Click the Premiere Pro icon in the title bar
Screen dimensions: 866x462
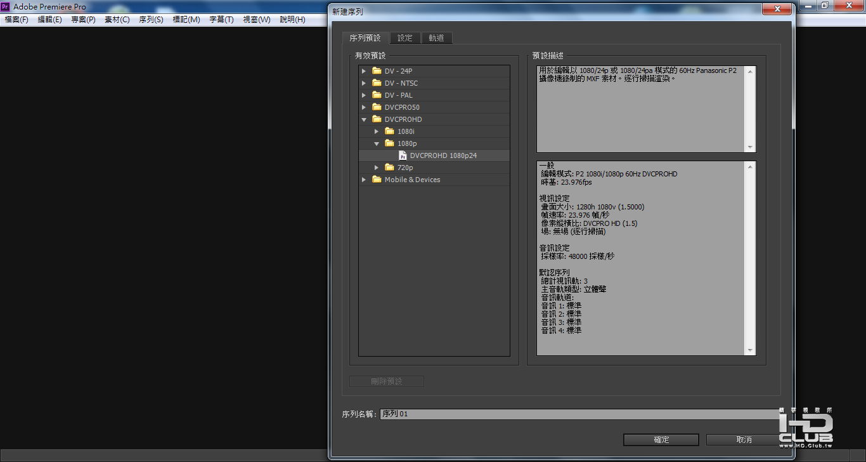point(6,6)
